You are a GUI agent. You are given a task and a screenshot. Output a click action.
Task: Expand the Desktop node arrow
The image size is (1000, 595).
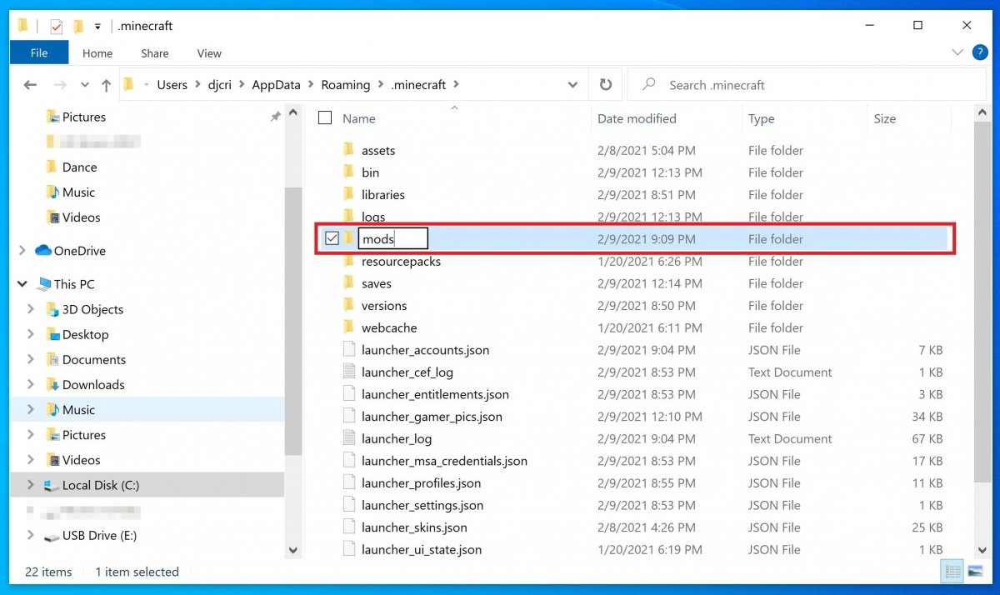click(x=31, y=334)
